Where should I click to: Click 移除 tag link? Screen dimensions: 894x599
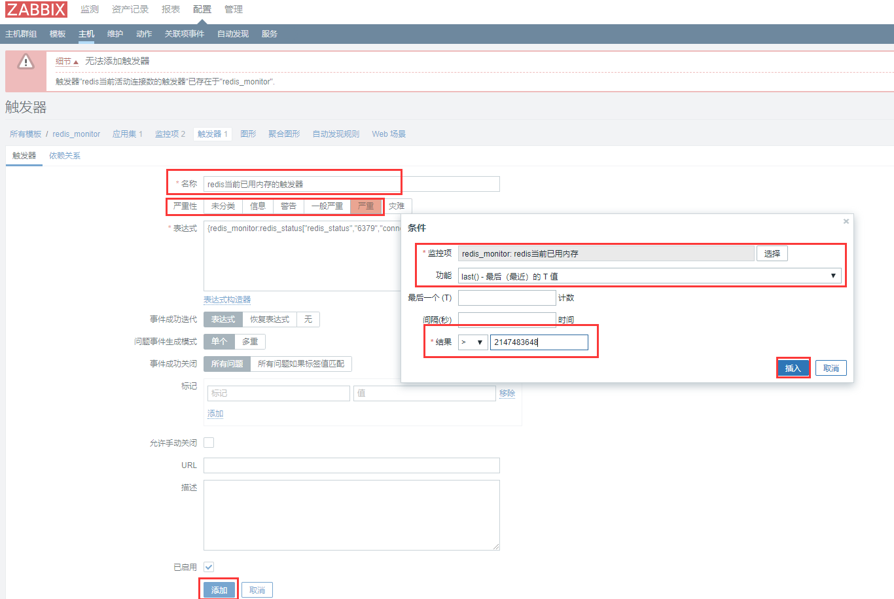(x=507, y=393)
